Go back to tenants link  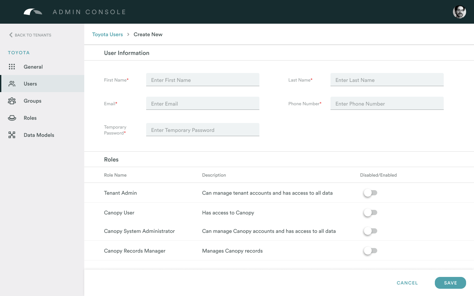(x=30, y=35)
